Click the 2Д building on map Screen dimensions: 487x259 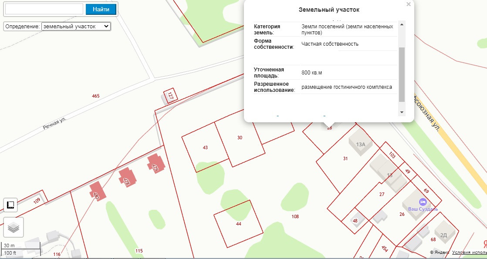(445, 232)
